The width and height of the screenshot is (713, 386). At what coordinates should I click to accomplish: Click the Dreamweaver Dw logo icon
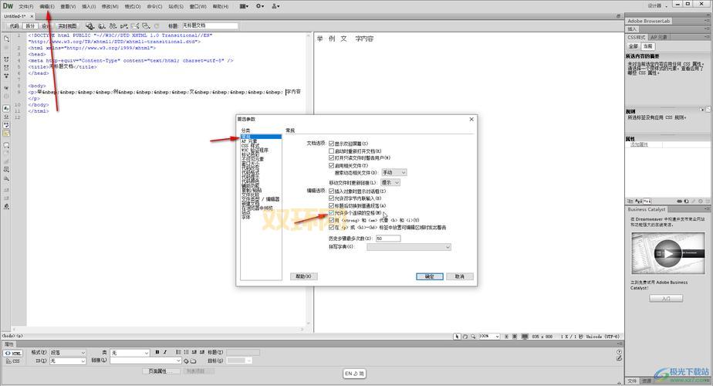[8, 6]
